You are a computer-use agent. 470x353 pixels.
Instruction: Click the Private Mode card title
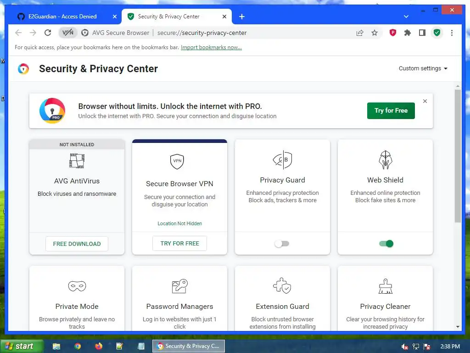coord(77,307)
